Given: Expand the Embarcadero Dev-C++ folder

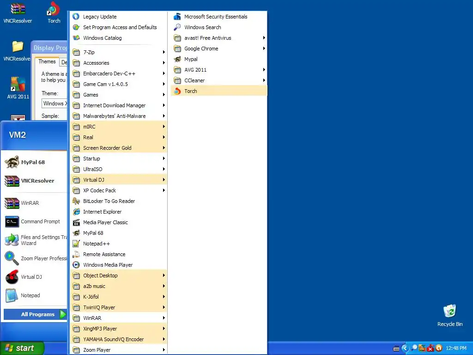Looking at the screenshot, I should point(118,73).
